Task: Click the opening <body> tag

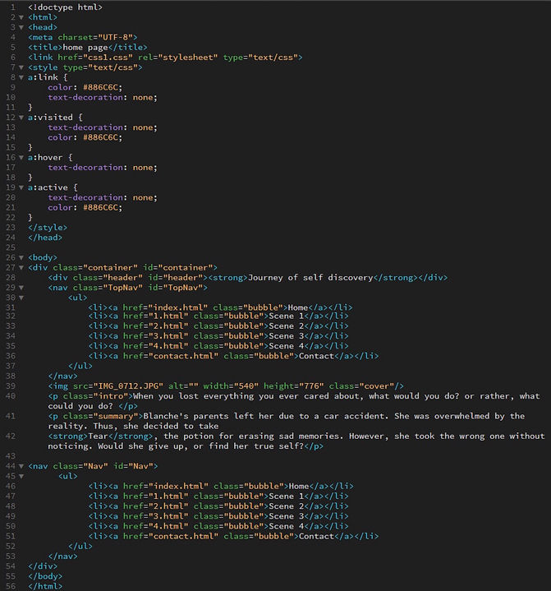Action: (x=43, y=258)
